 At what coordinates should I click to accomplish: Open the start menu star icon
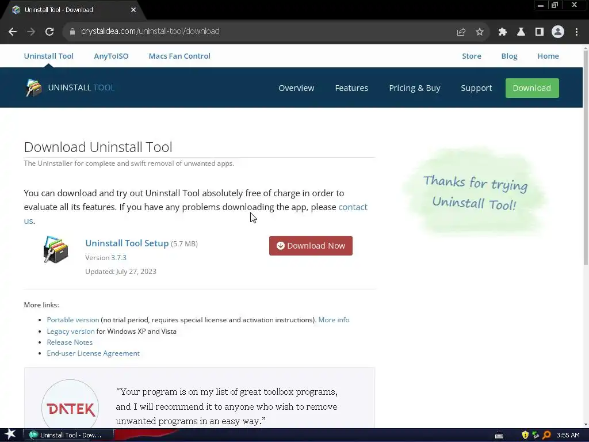(10, 435)
